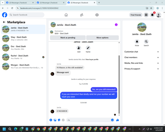Reload the page with the browser refresh icon

point(12,8)
